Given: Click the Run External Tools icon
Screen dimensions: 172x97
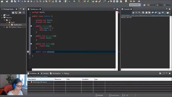Looking at the screenshot, I should coord(79,1).
